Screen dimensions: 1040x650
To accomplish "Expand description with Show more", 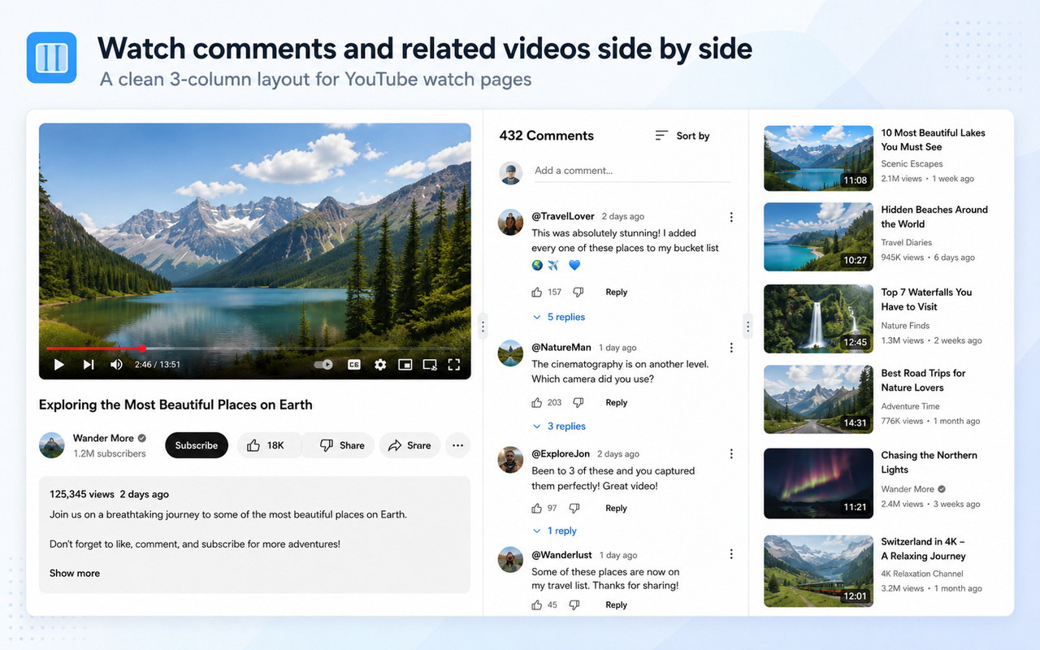I will tap(75, 573).
